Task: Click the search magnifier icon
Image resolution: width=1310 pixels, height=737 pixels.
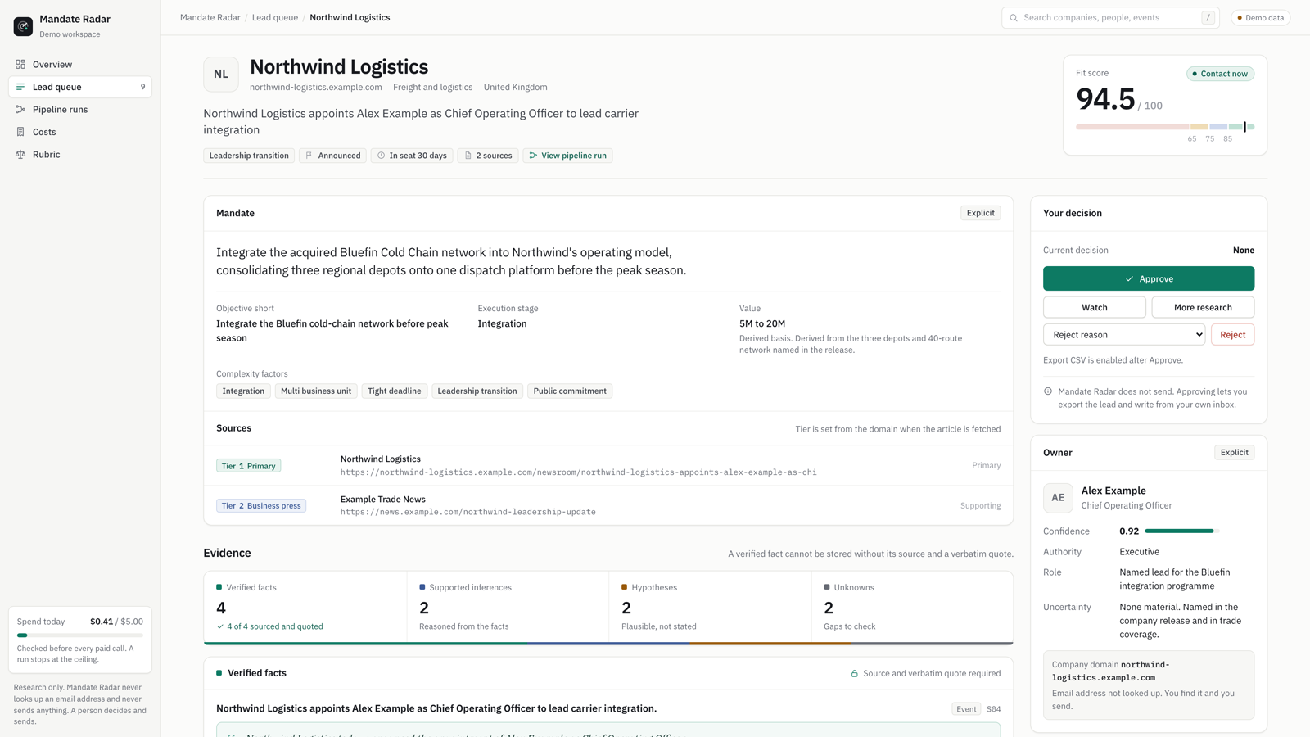Action: [x=1014, y=18]
